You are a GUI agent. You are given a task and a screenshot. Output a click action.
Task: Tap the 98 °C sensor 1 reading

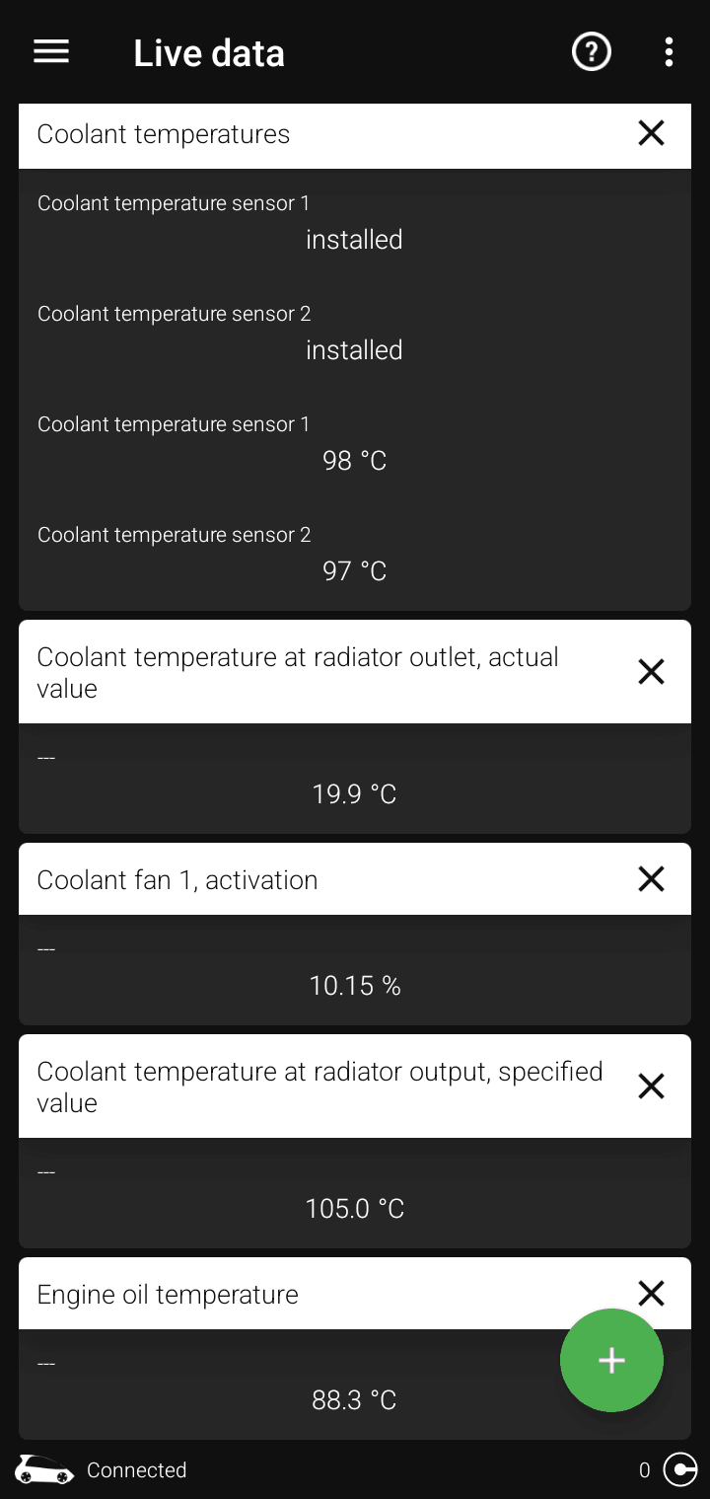tap(354, 460)
